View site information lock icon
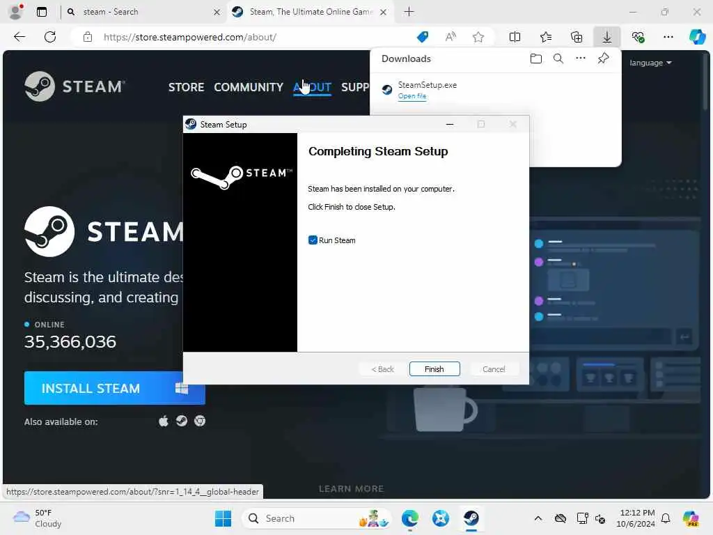This screenshot has width=713, height=535. [x=88, y=37]
